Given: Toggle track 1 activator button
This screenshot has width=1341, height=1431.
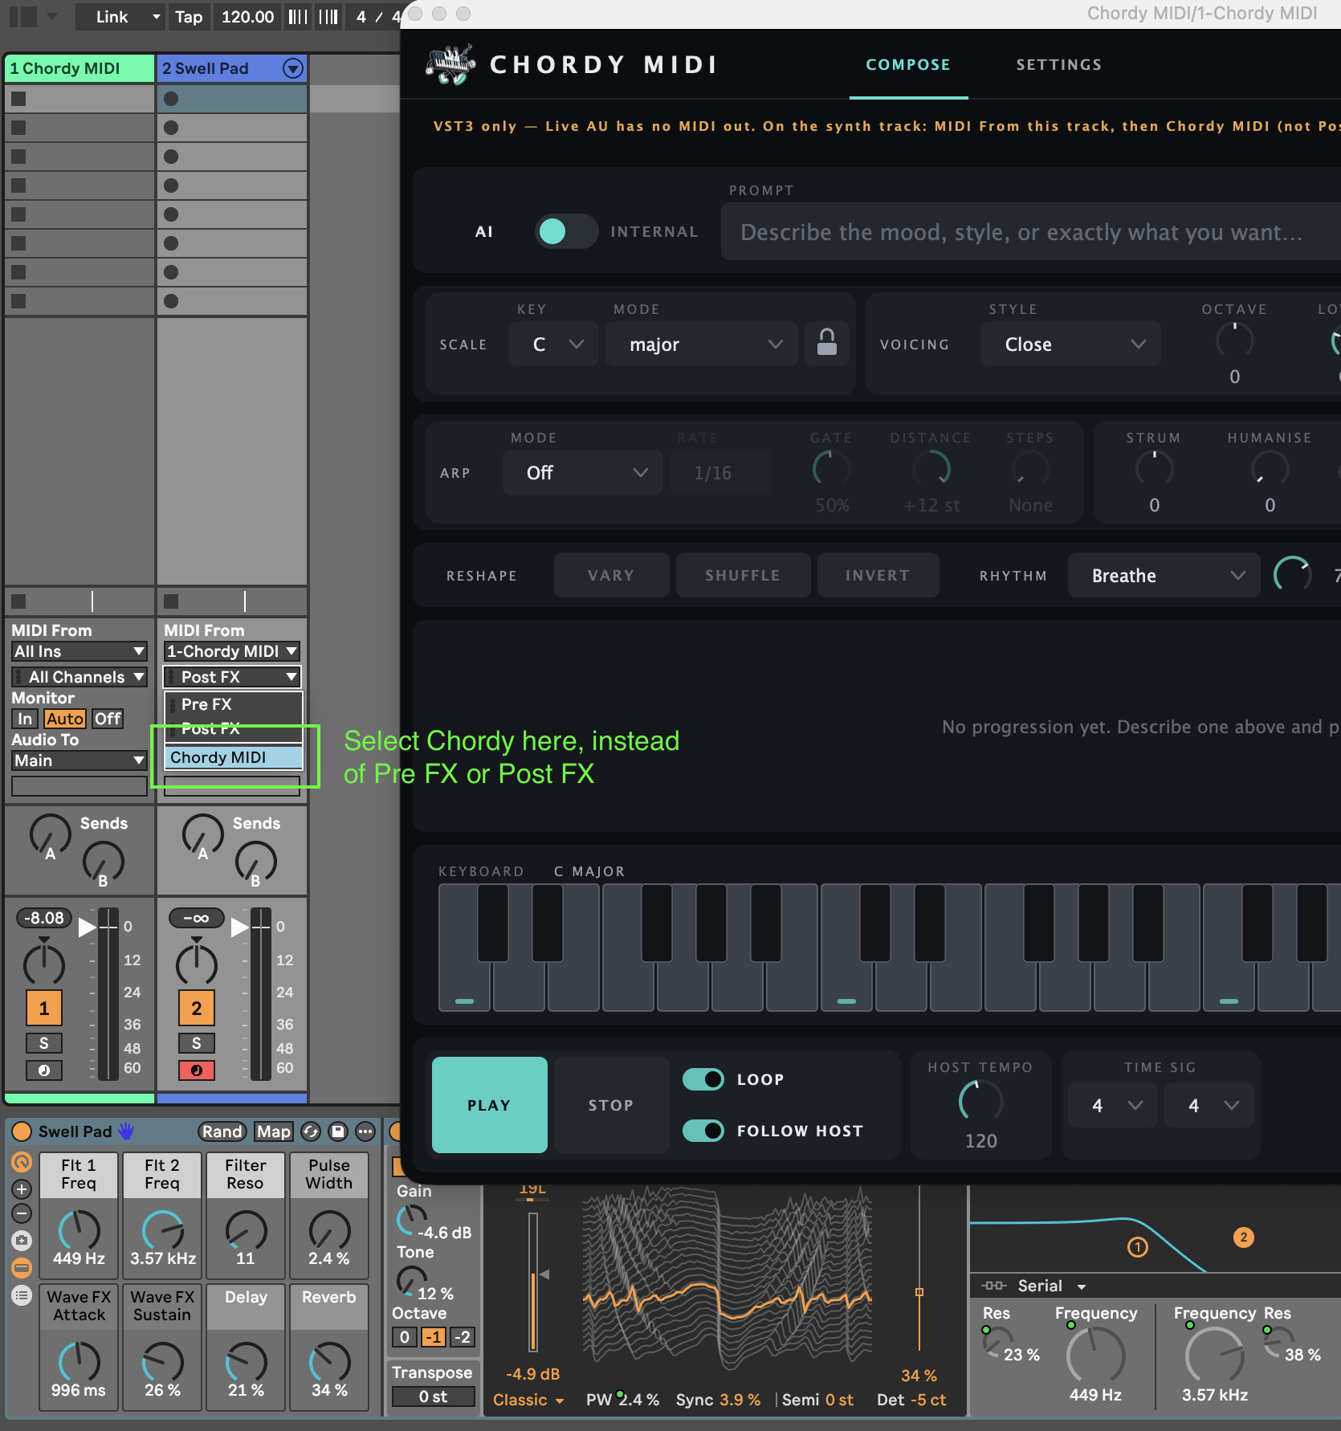Looking at the screenshot, I should 44,1009.
